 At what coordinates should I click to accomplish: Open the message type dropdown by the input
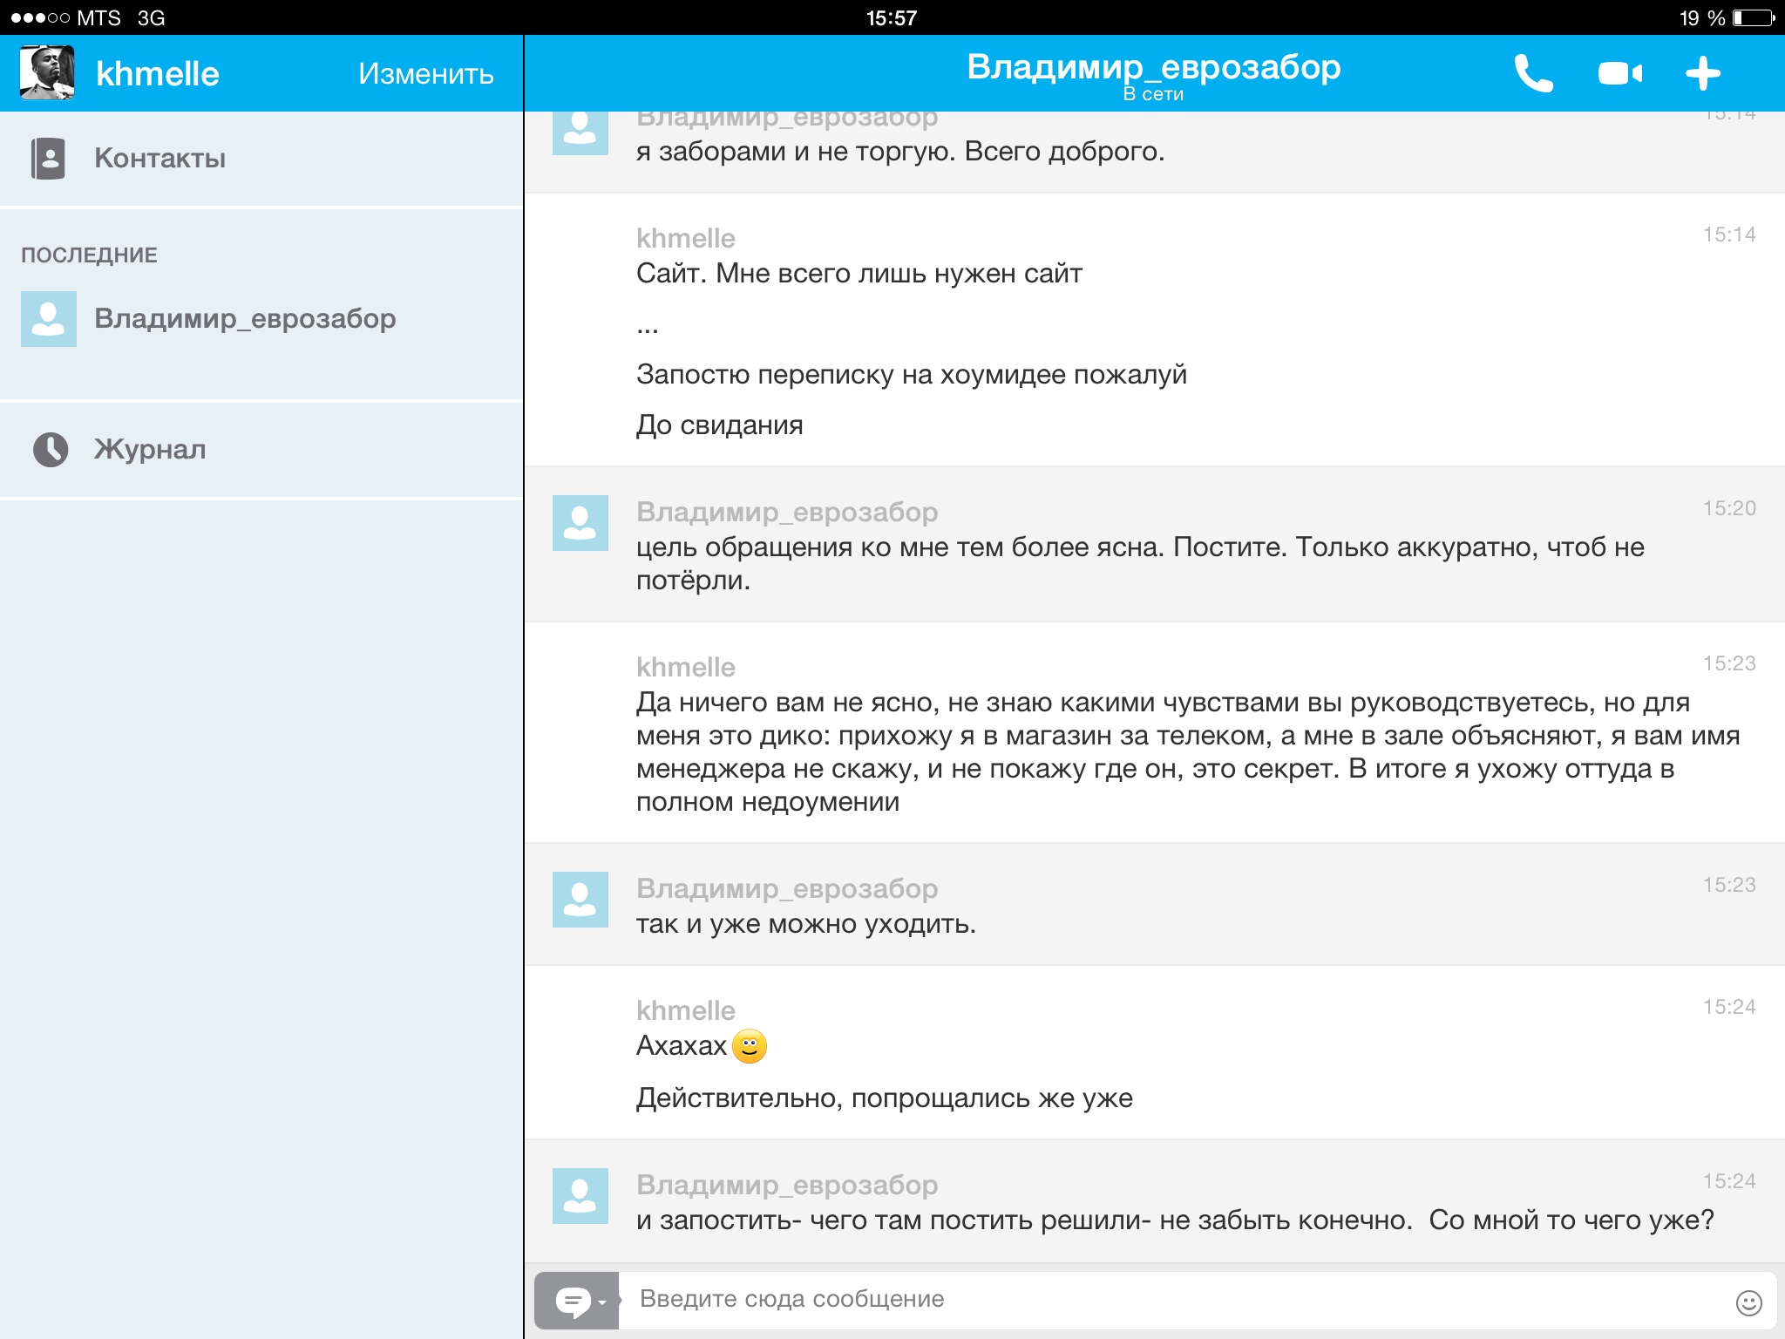click(577, 1301)
